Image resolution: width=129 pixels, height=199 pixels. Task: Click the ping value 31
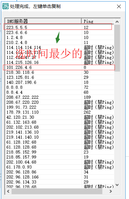coord(86,177)
